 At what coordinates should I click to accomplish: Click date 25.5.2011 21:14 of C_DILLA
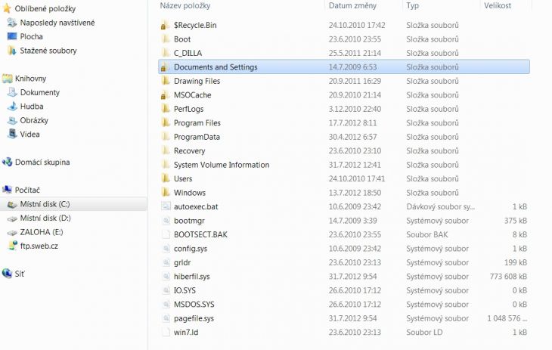(x=355, y=53)
